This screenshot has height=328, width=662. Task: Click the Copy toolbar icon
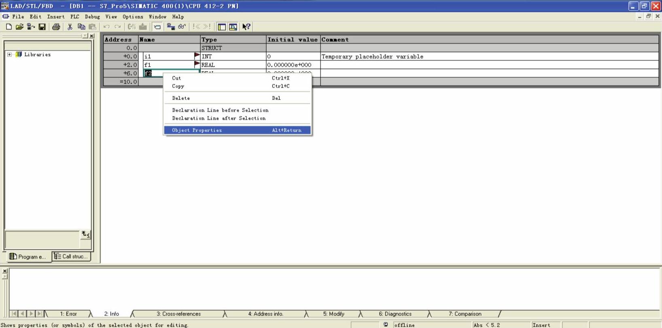pos(81,27)
